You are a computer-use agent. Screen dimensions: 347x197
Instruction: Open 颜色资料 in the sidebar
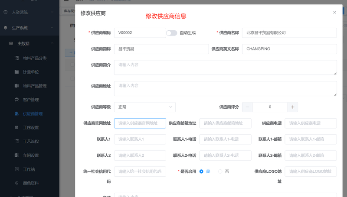click(31, 183)
